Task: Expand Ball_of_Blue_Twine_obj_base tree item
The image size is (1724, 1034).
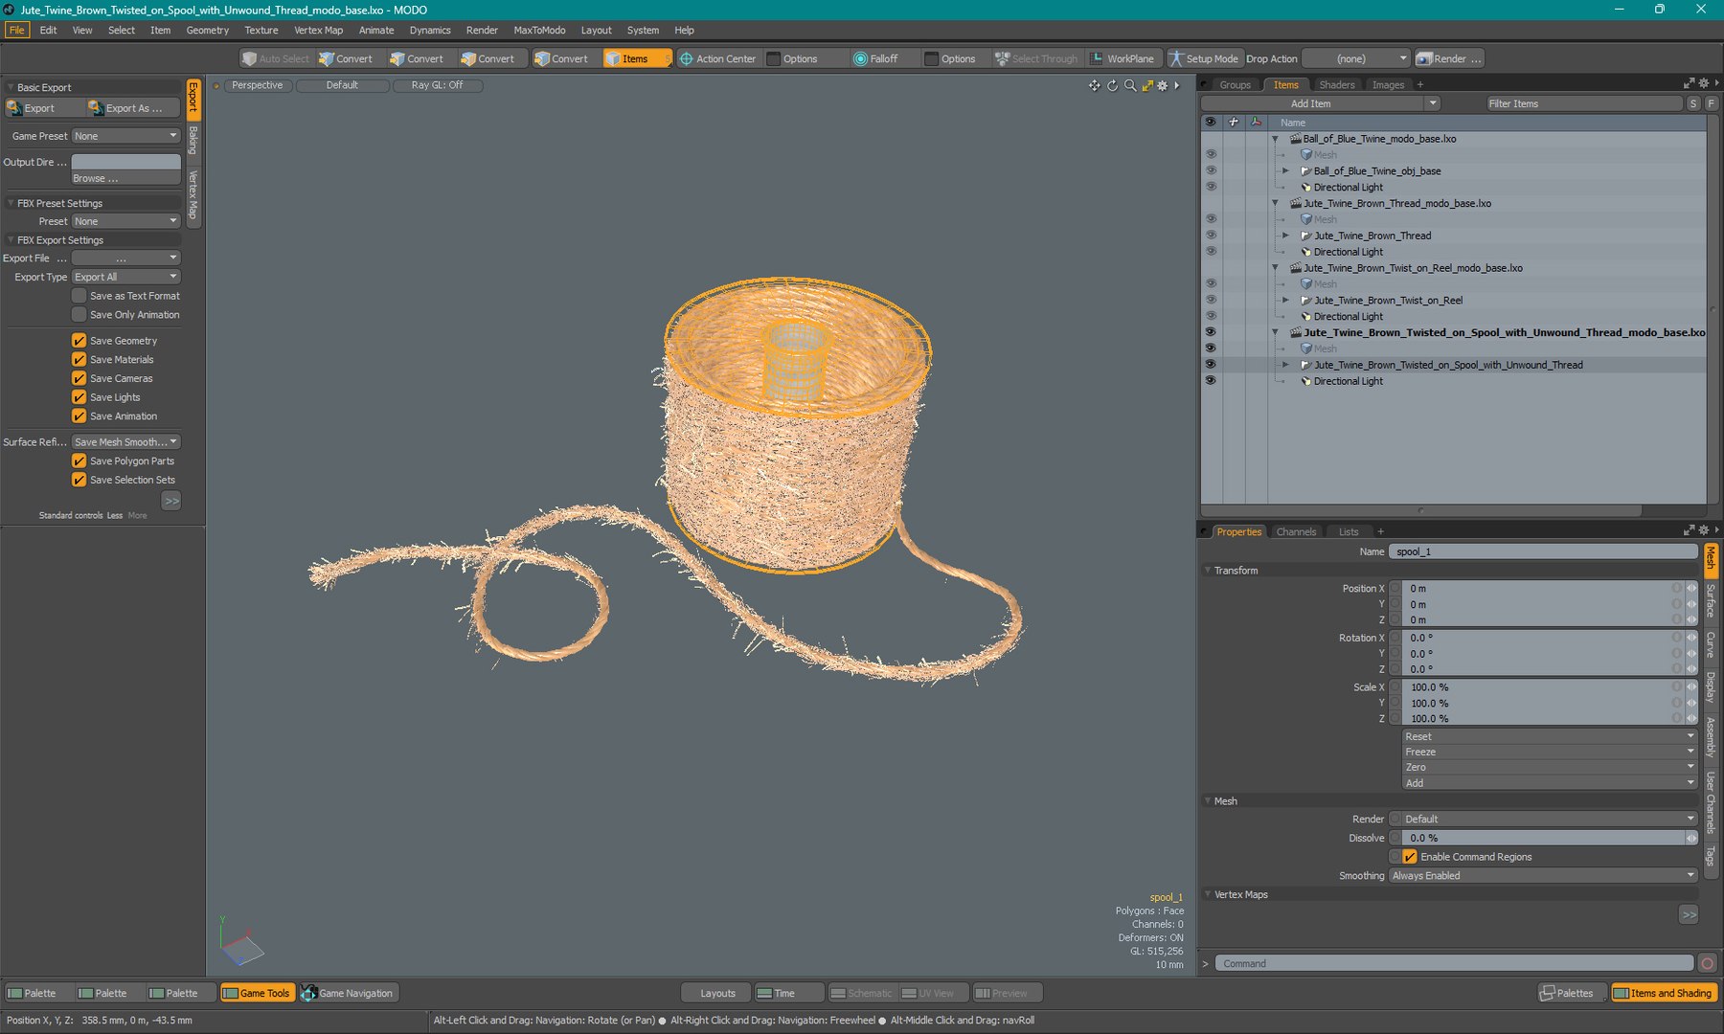Action: coord(1285,171)
